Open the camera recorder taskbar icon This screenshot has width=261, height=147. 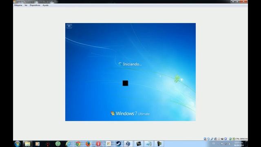tap(159, 144)
